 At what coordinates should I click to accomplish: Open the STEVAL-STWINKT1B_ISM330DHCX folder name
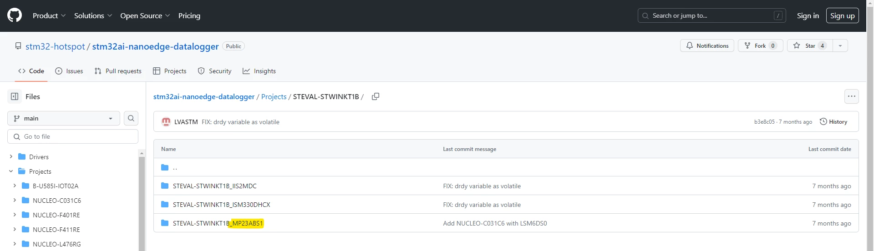tap(222, 205)
